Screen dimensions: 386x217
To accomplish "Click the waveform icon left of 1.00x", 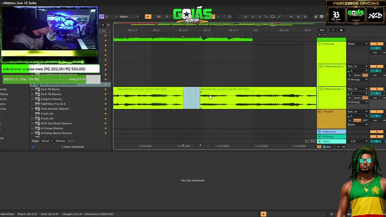I will [x=319, y=147].
